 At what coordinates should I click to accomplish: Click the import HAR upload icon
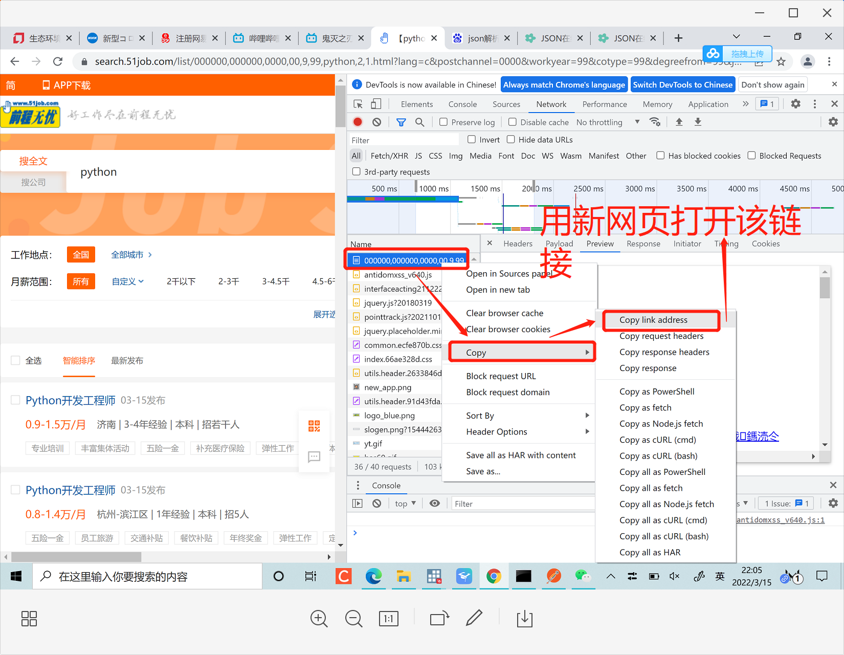(679, 122)
